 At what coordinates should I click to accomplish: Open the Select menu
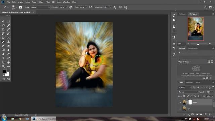41,2
